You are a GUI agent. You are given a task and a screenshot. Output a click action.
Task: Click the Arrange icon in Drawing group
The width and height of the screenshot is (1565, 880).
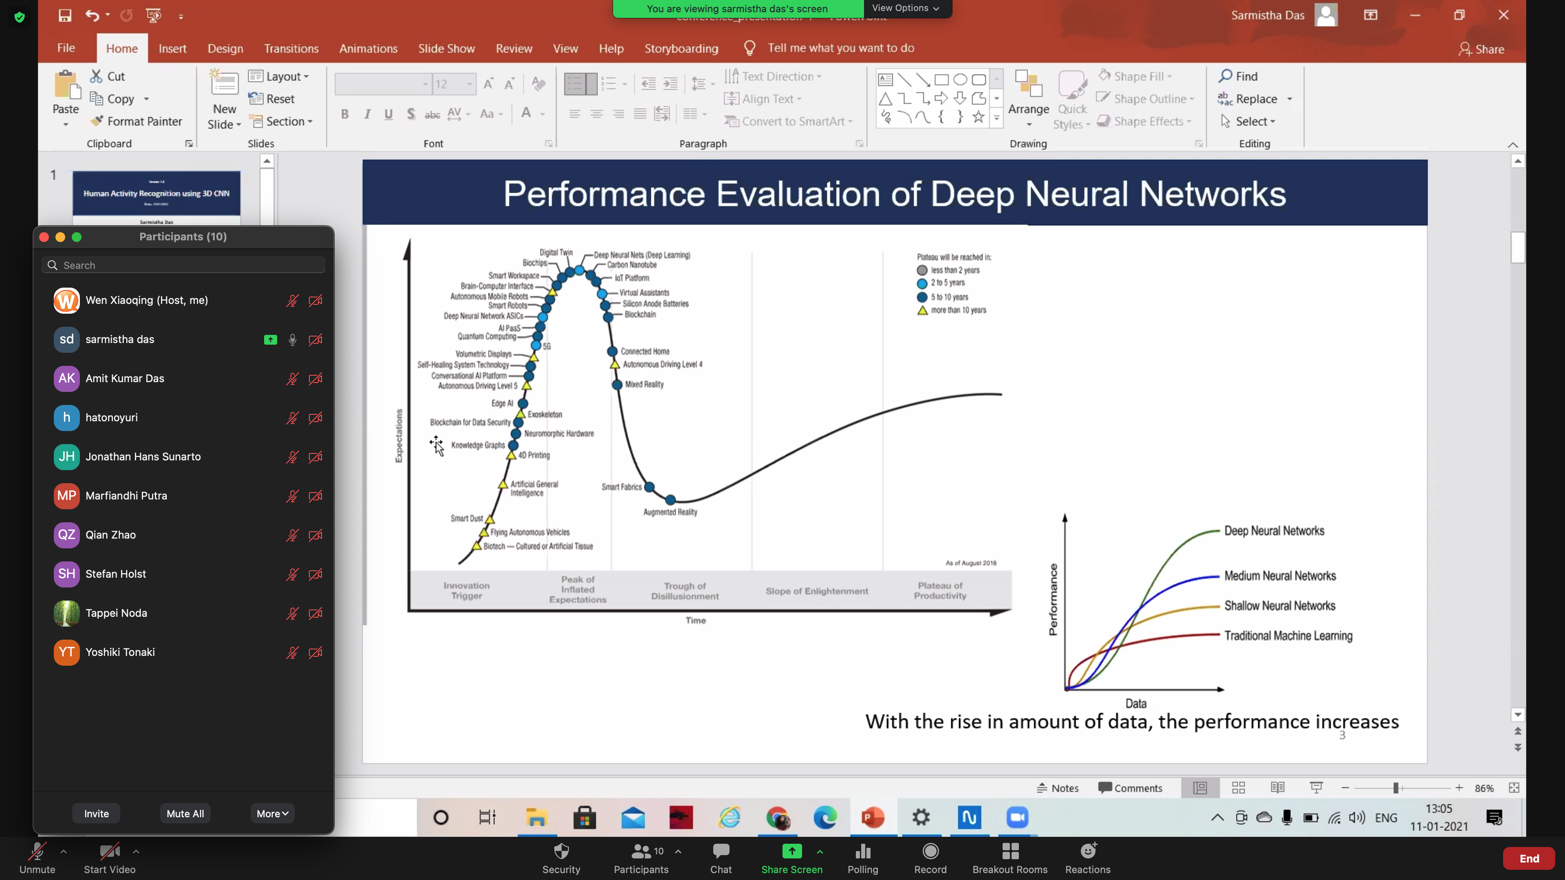(1029, 84)
